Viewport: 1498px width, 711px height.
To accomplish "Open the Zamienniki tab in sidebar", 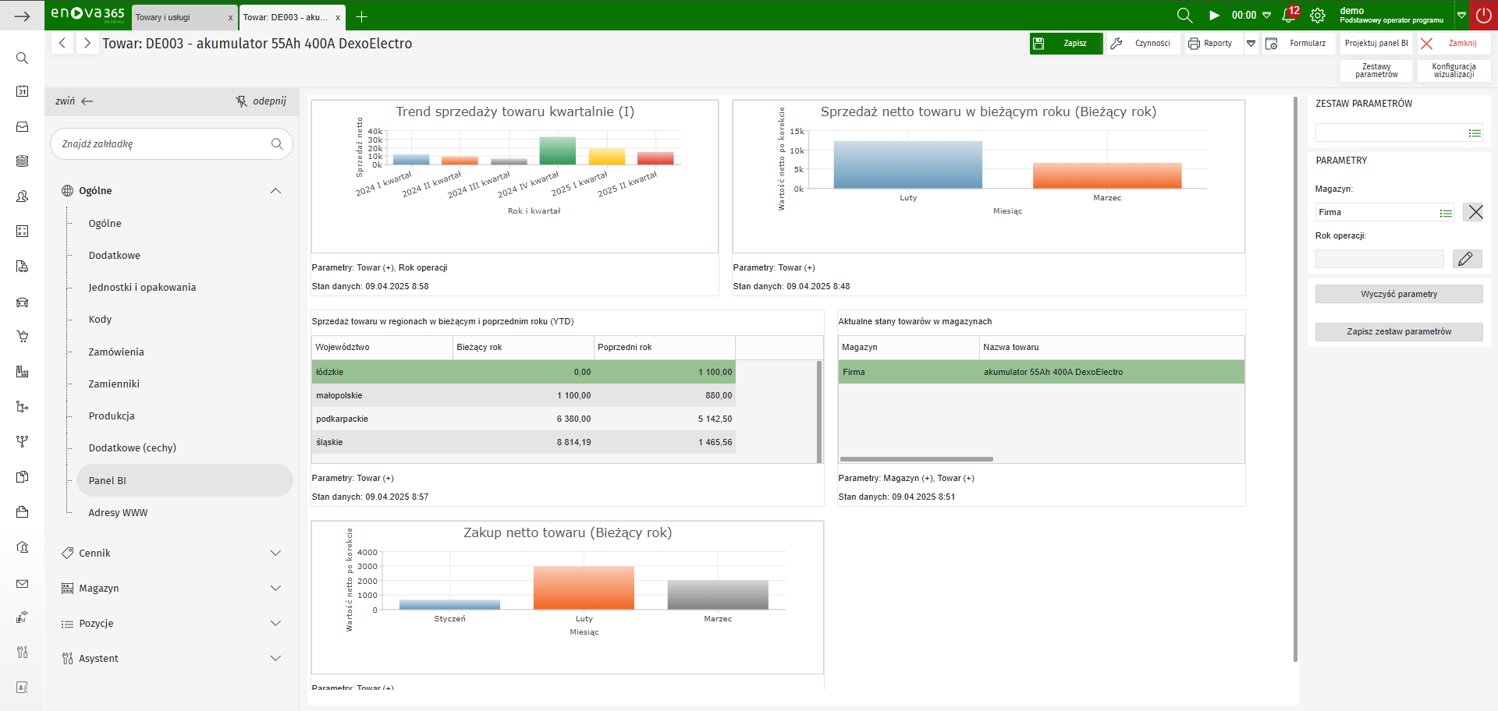I will coord(114,384).
